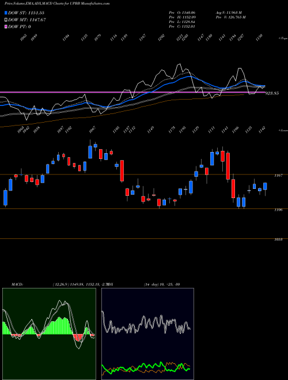Click the '<Tops' axis label
Viewport: 288px width, 380px height.
coord(283,39)
